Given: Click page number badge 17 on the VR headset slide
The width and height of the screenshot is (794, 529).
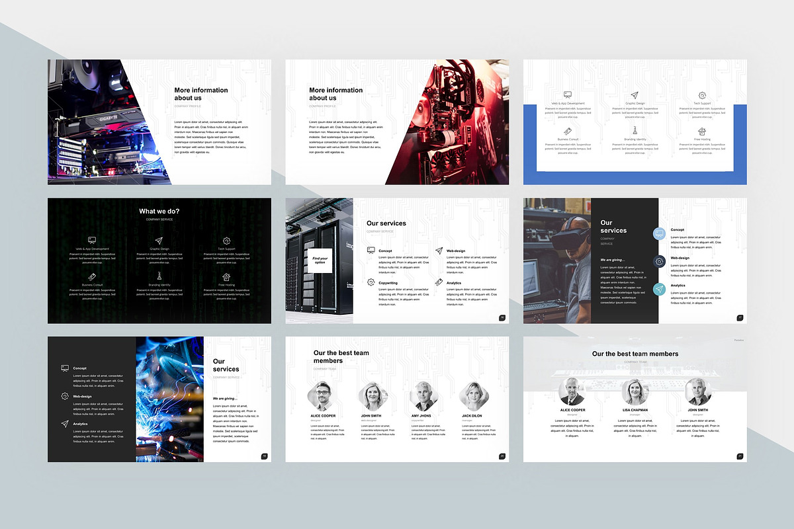Looking at the screenshot, I should pyautogui.click(x=740, y=318).
